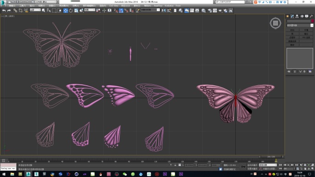This screenshot has width=315, height=177.
Task: Switch to the Modify command panel tab
Action: 292,16
